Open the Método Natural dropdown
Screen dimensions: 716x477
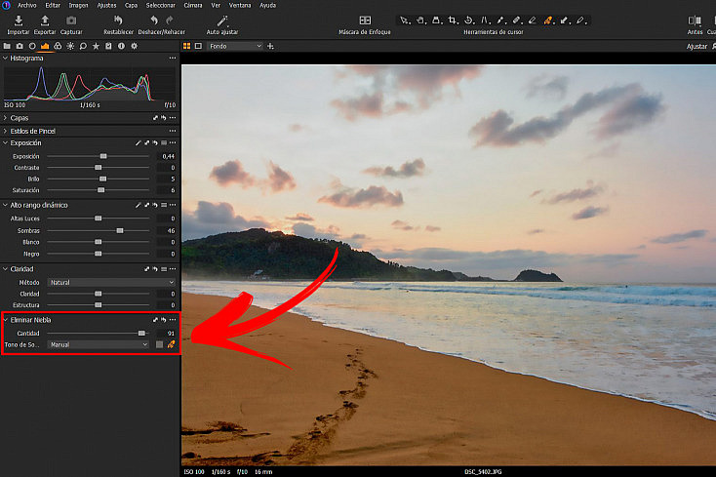tap(111, 283)
